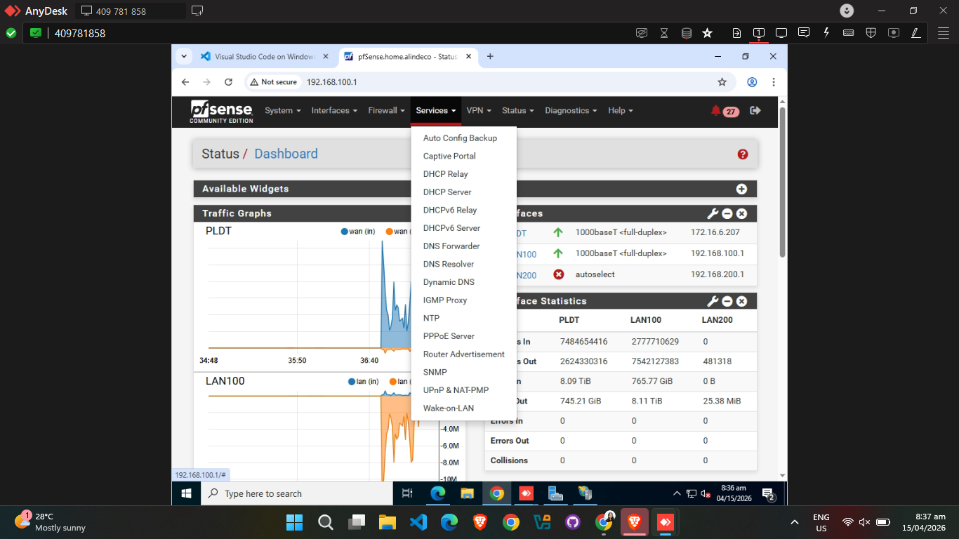Image resolution: width=959 pixels, height=539 pixels.
Task: Click the pfSense notifications bell icon
Action: (x=716, y=111)
